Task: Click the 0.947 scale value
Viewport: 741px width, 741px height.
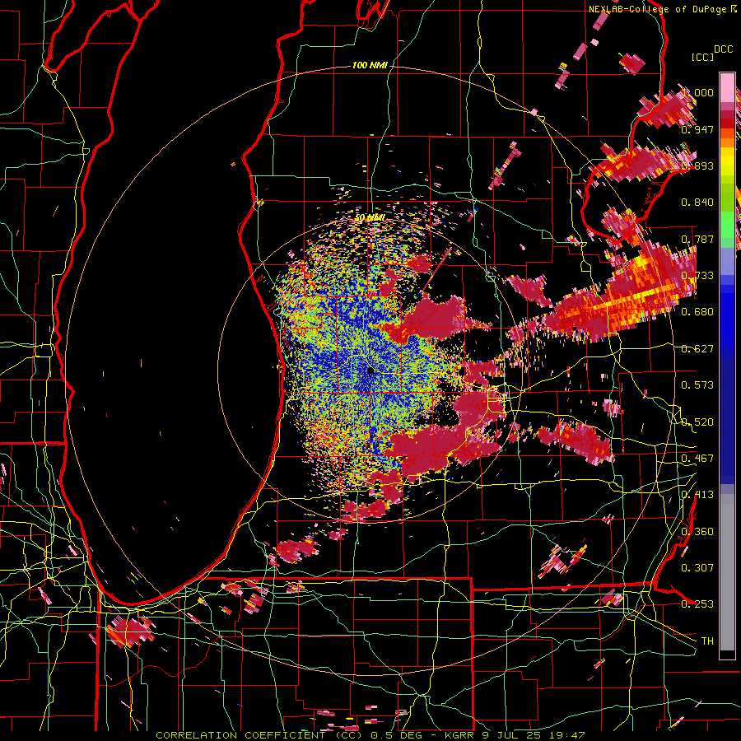Action: 697,129
